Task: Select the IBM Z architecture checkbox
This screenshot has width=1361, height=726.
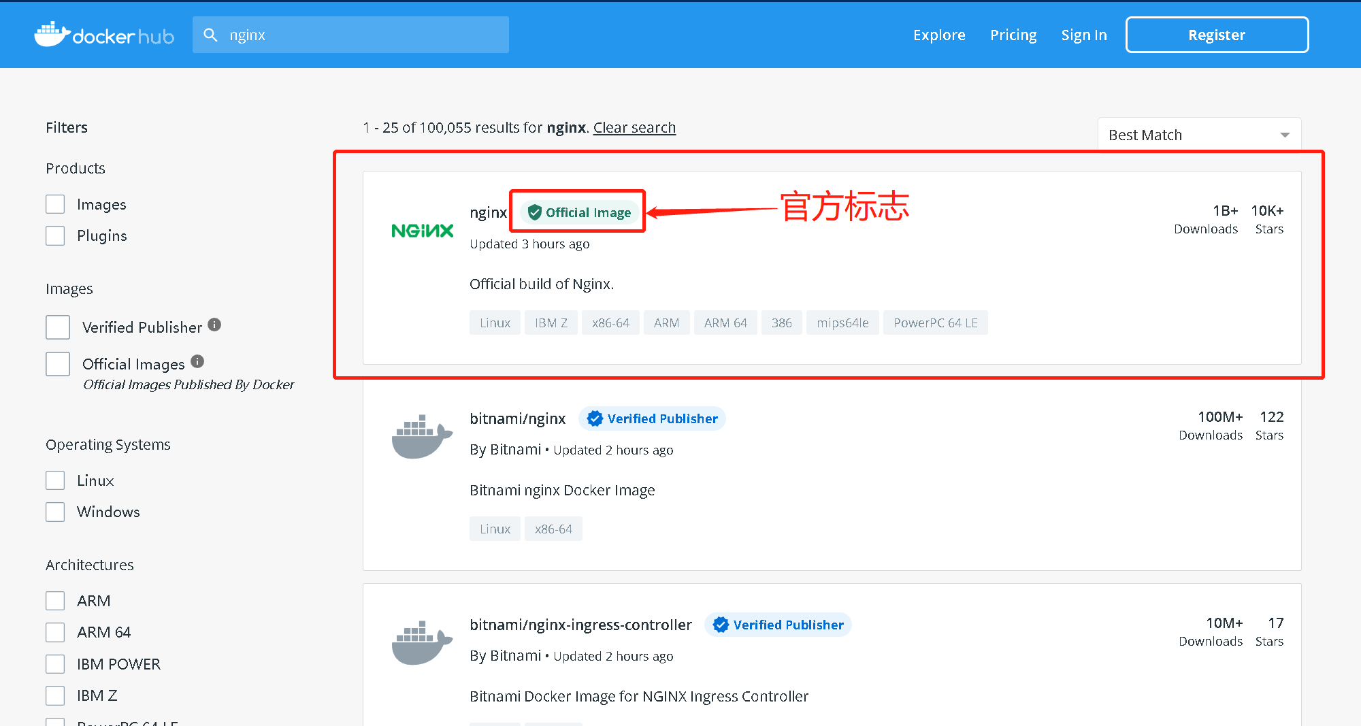Action: pyautogui.click(x=55, y=695)
